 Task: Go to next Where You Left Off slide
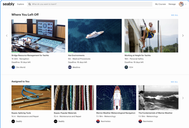coord(183,36)
